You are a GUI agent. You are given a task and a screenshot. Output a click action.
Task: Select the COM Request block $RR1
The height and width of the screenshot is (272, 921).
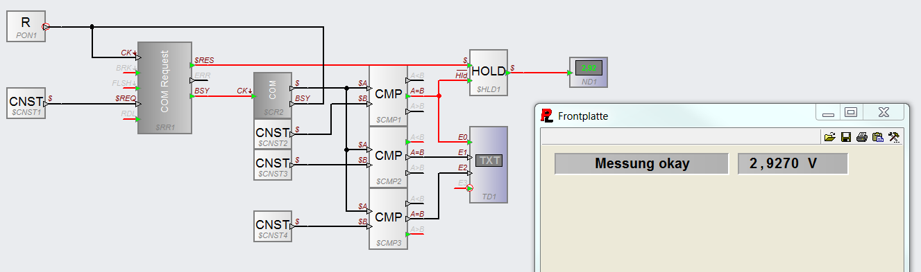tap(164, 87)
